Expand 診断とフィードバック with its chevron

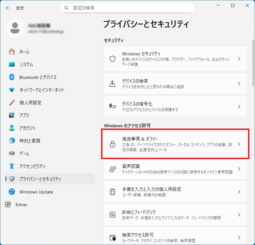pos(239,215)
